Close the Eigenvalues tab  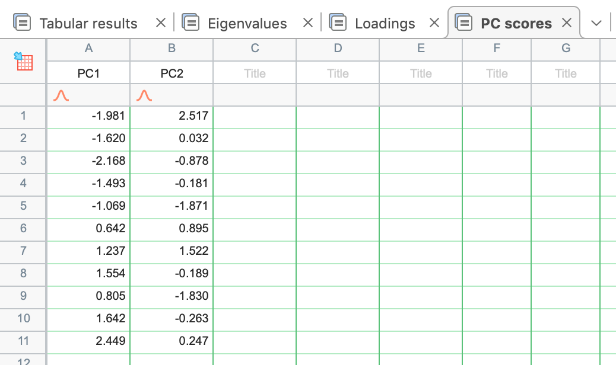307,23
